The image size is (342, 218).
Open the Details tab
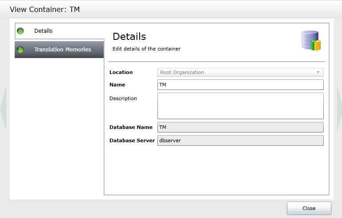click(59, 31)
